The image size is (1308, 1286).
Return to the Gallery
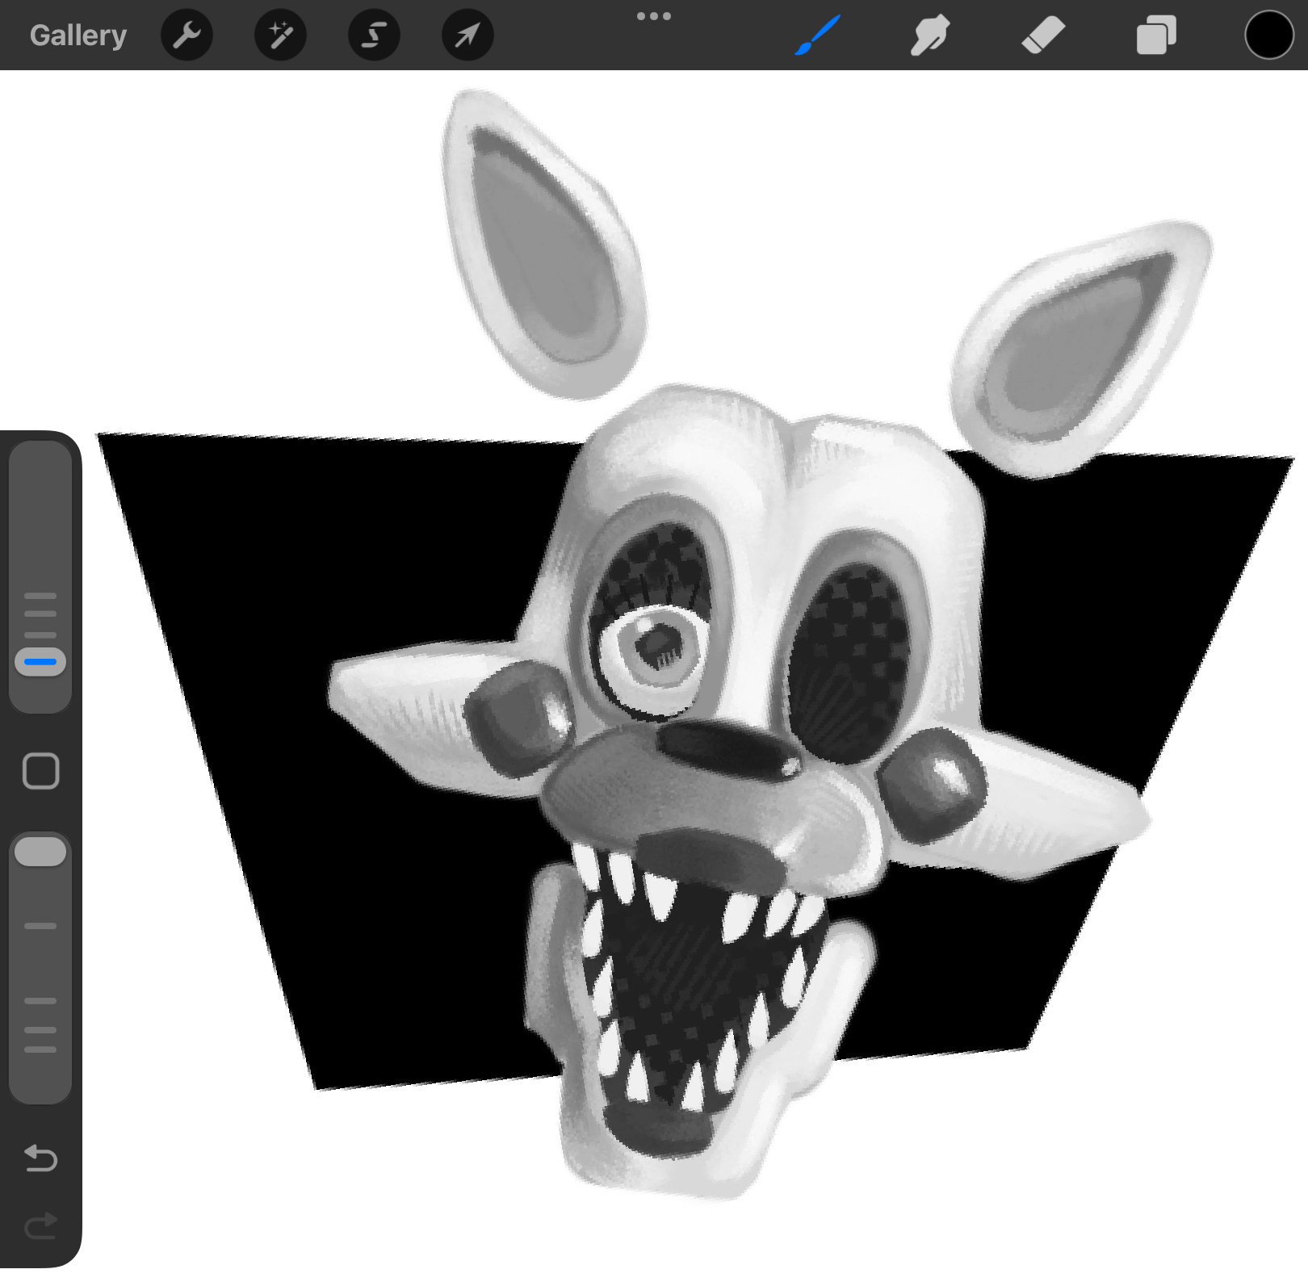click(78, 36)
